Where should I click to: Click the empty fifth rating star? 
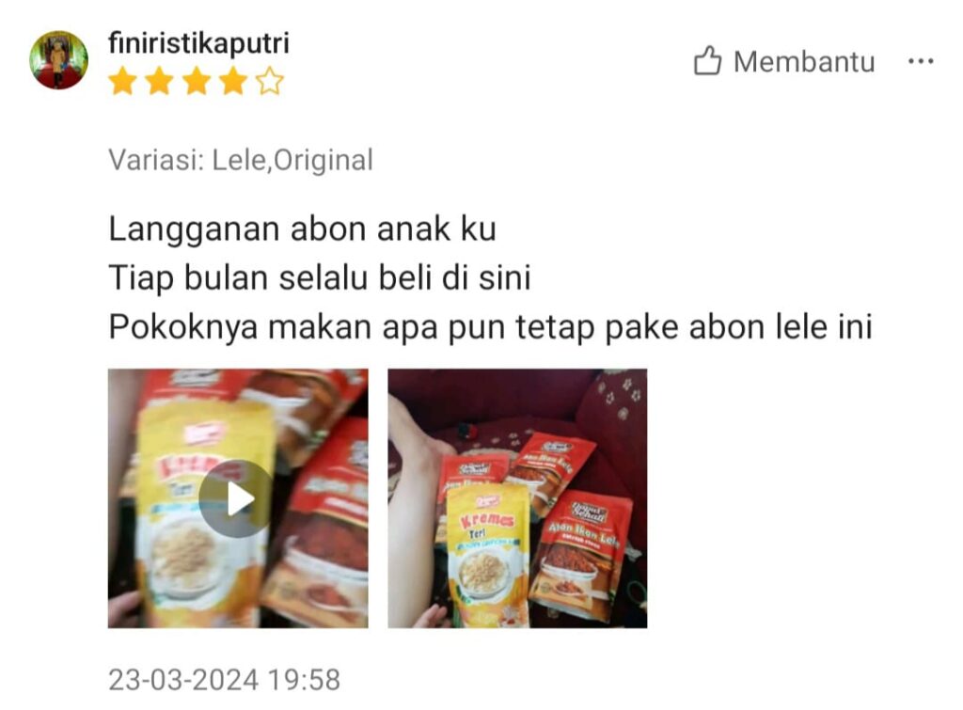(x=270, y=81)
